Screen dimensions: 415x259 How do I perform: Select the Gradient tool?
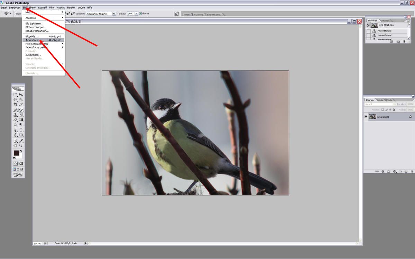[x=21, y=120]
